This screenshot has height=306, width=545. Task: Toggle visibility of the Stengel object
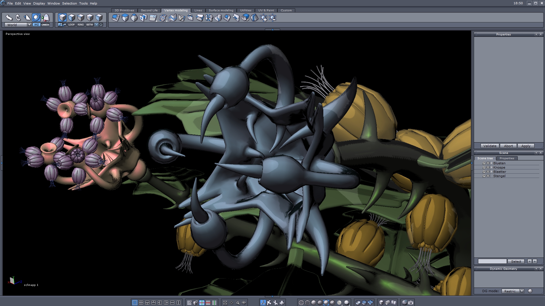tap(488, 176)
